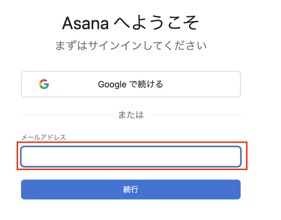Activate the empty text field outlined in blue
This screenshot has height=220, width=281.
(x=131, y=156)
